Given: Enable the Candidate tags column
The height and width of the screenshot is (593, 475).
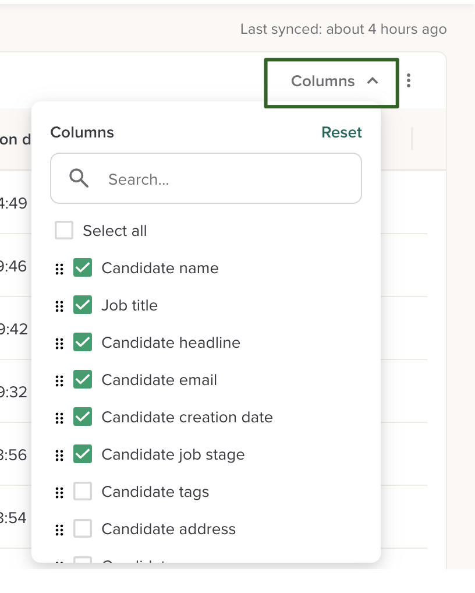Looking at the screenshot, I should [83, 492].
